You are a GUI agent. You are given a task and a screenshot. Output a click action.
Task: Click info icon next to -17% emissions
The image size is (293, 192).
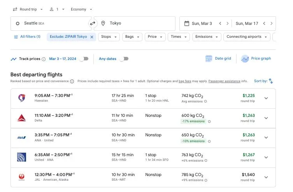209,122
